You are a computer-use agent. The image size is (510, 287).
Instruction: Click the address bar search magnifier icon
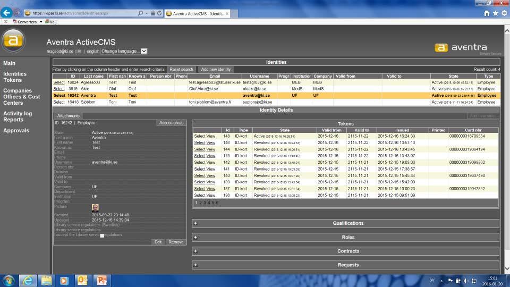[140, 13]
